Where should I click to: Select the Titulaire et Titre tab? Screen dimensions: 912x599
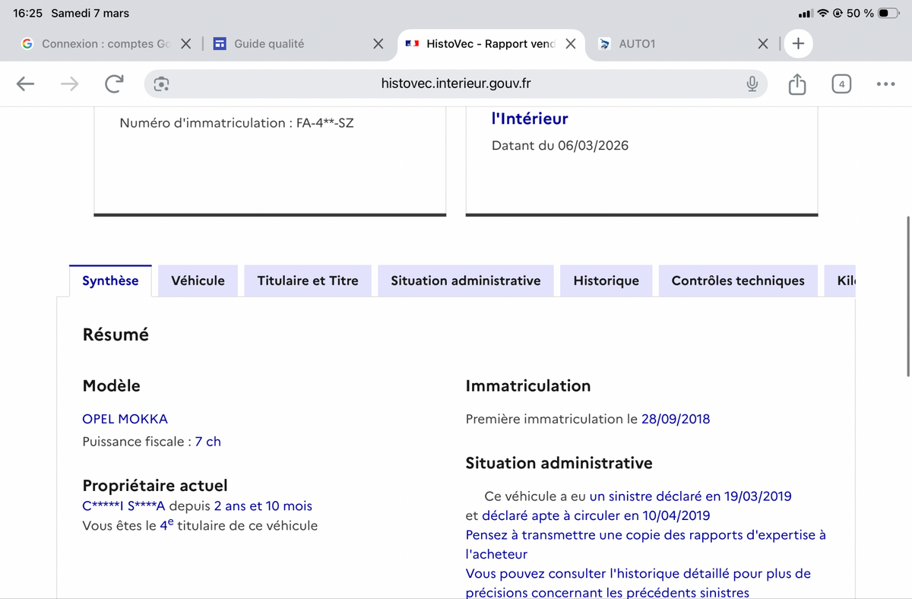[308, 280]
